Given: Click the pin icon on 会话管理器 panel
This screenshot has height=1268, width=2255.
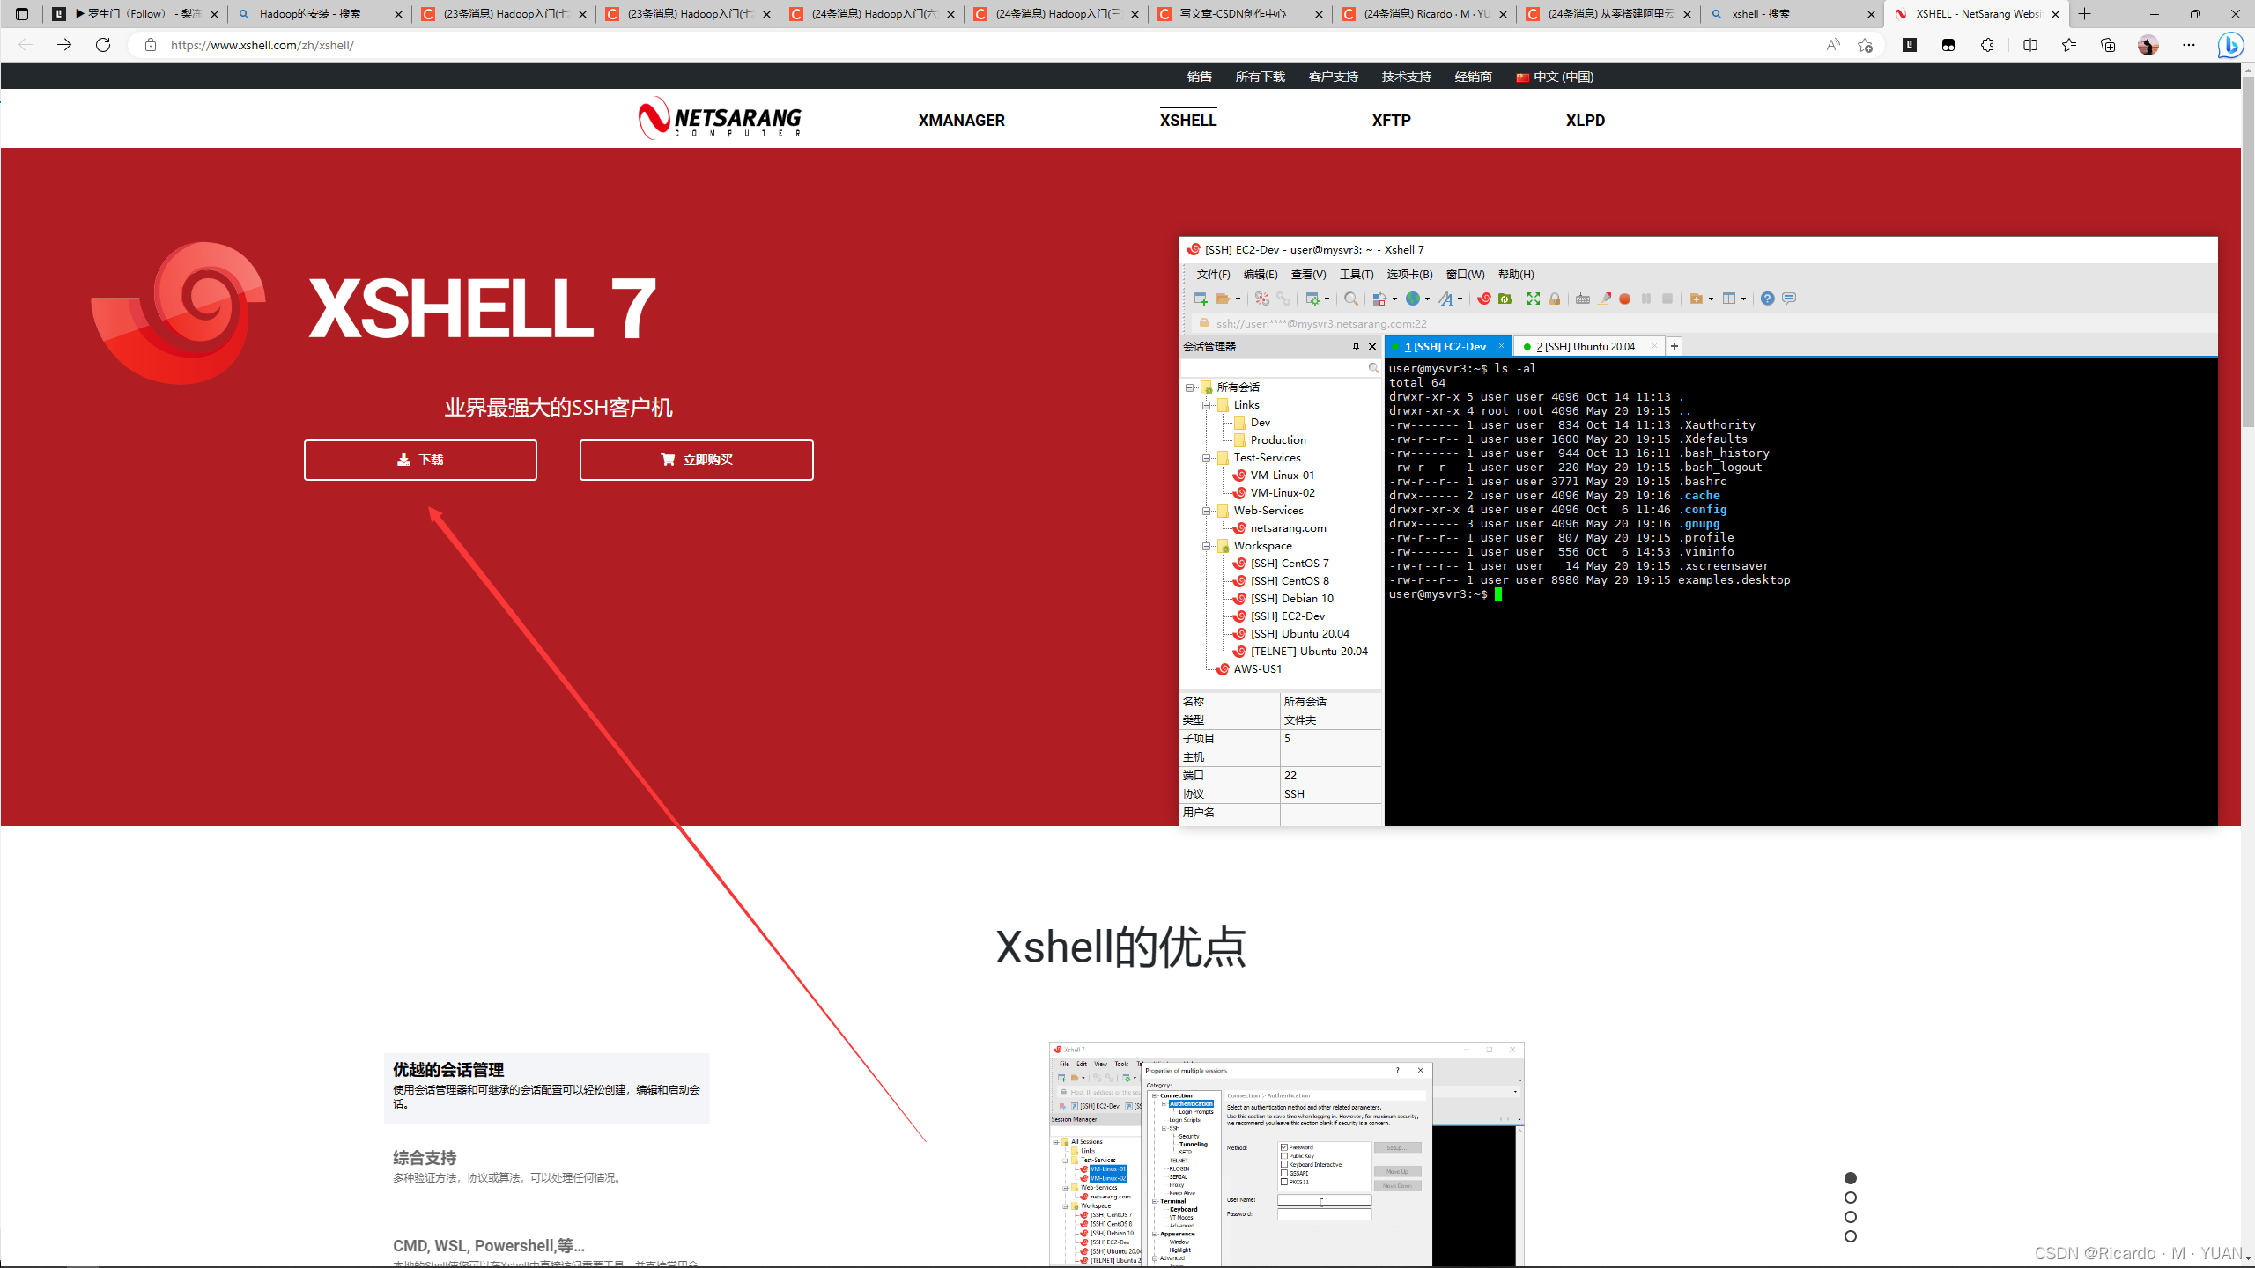Looking at the screenshot, I should pos(1357,346).
